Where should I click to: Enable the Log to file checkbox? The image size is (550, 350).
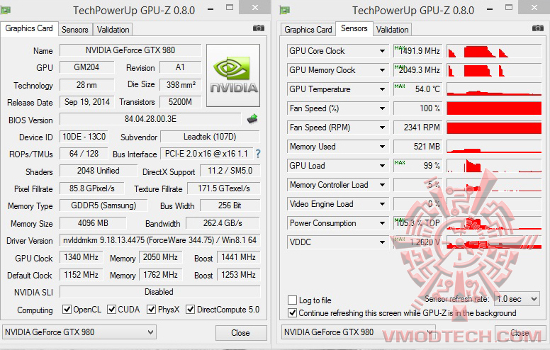(292, 300)
